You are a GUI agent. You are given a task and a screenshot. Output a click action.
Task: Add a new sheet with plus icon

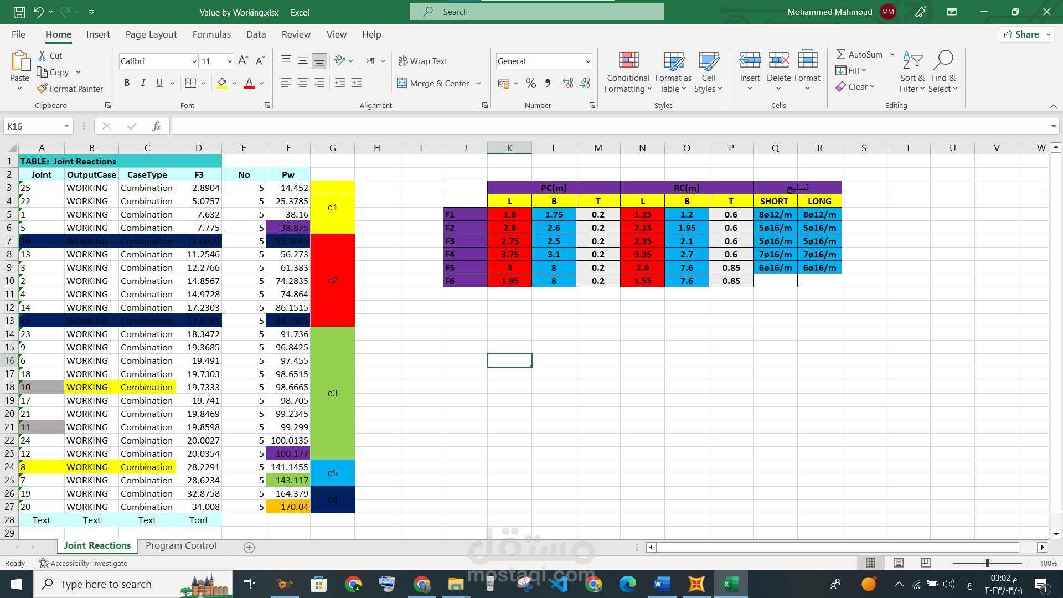tap(249, 547)
